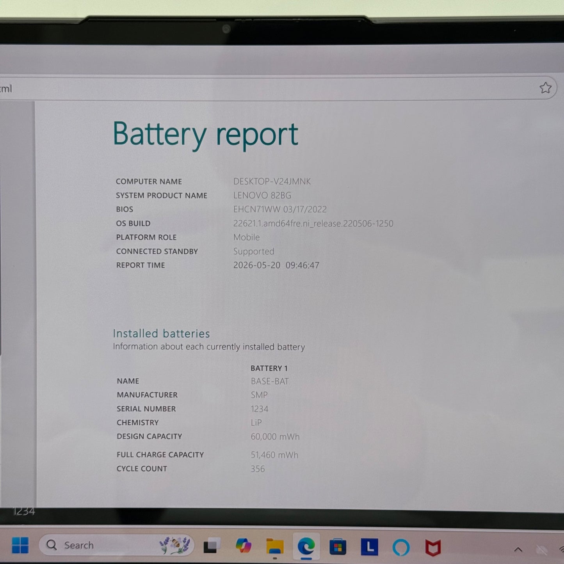Click the FULL CHARGE CAPACITY label

(x=160, y=455)
